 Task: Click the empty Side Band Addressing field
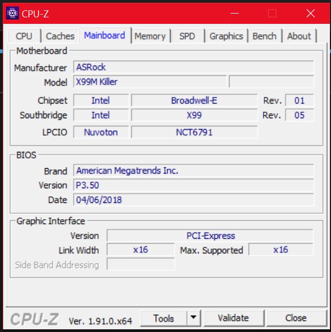pyautogui.click(x=141, y=264)
